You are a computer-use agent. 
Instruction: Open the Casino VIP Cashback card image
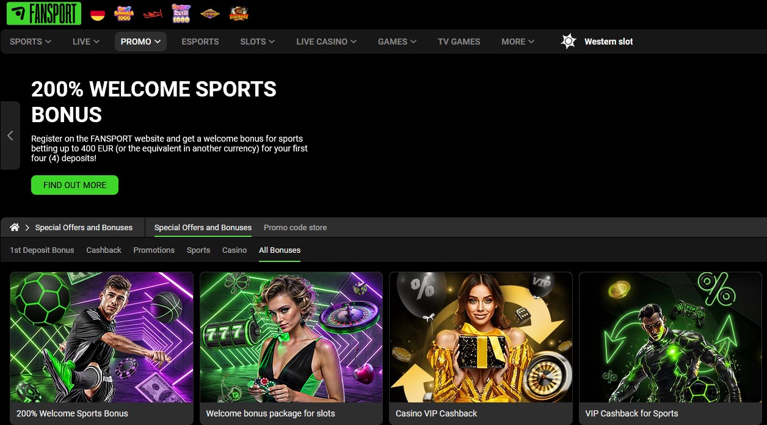pos(481,337)
